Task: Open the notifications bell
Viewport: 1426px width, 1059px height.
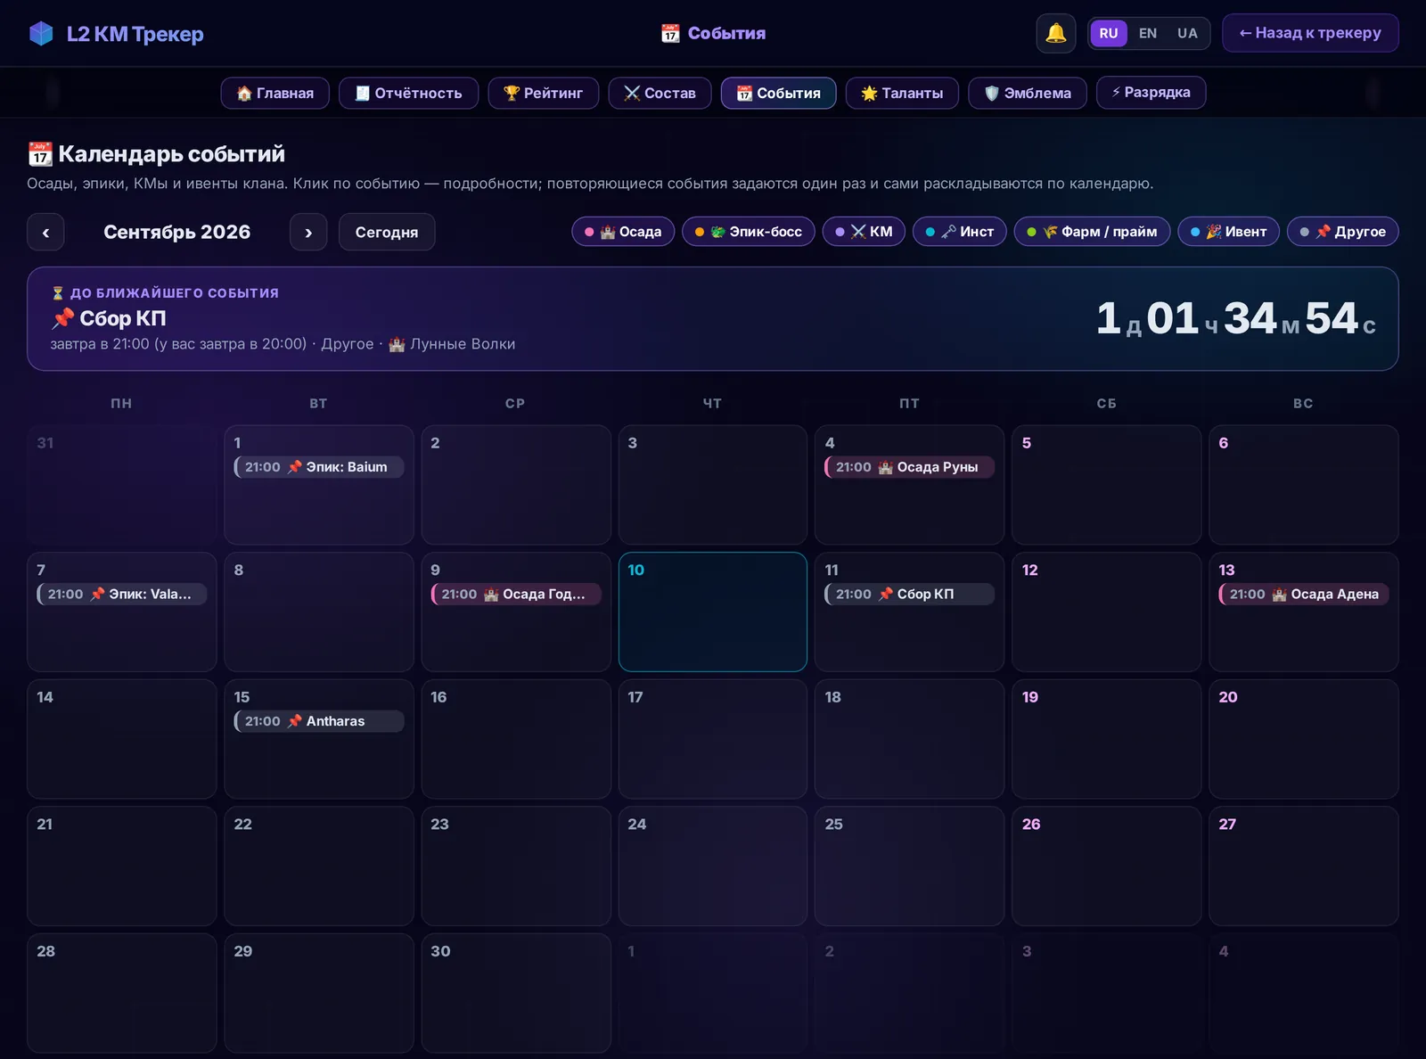Action: 1055,34
